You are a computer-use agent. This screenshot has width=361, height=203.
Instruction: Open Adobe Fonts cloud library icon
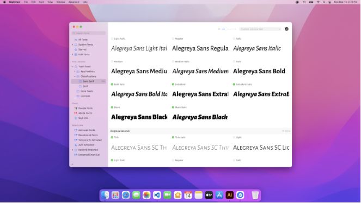(76, 113)
